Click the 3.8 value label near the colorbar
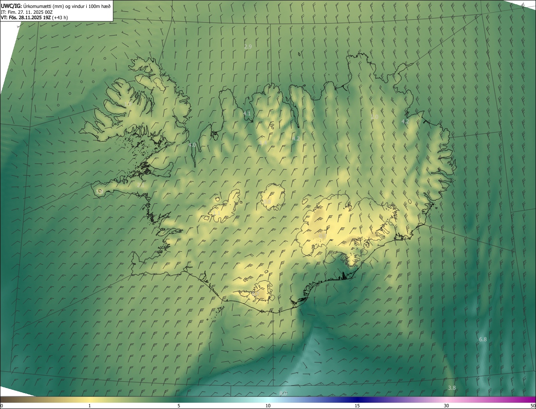Screen dimensions: 536x409 click(x=452, y=388)
